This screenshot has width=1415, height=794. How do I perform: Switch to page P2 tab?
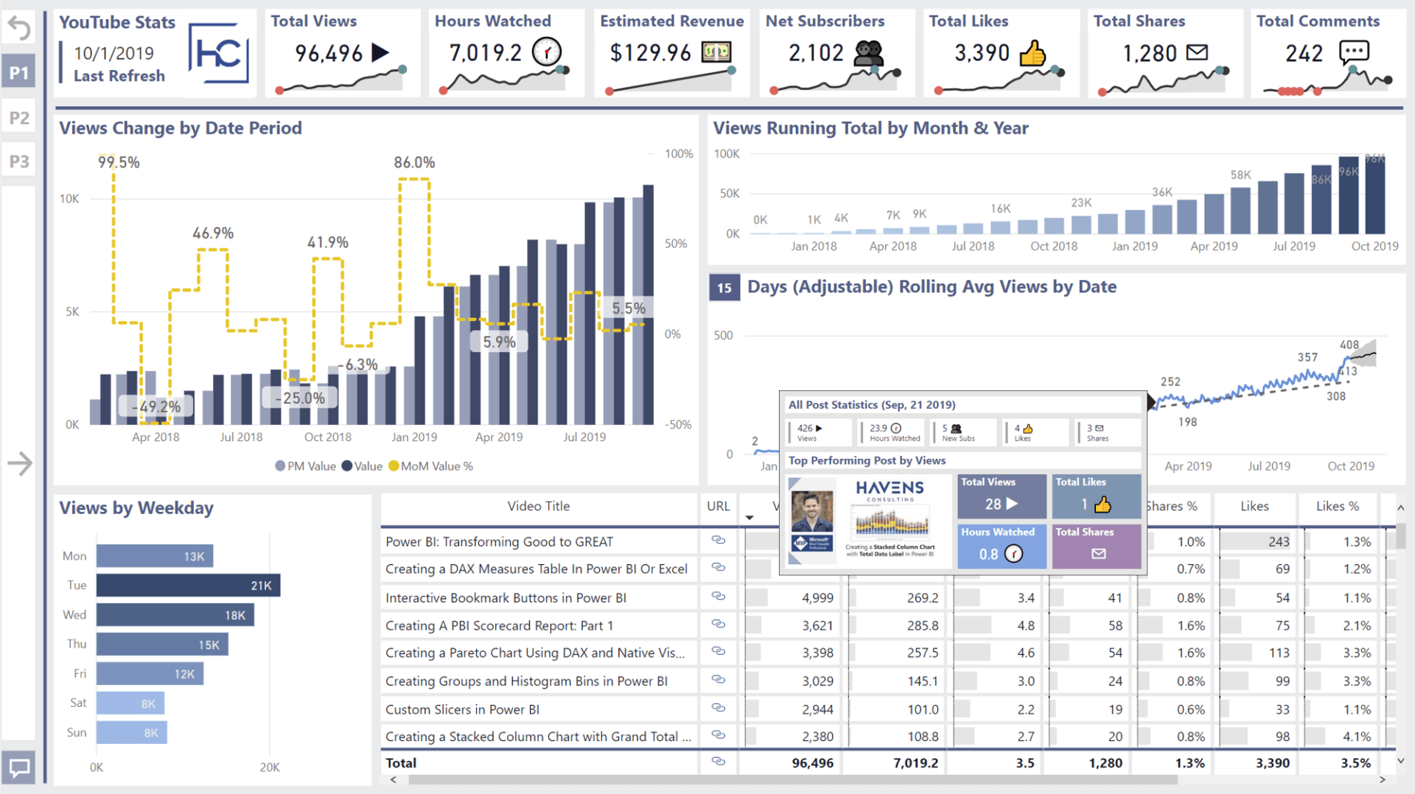pyautogui.click(x=19, y=118)
